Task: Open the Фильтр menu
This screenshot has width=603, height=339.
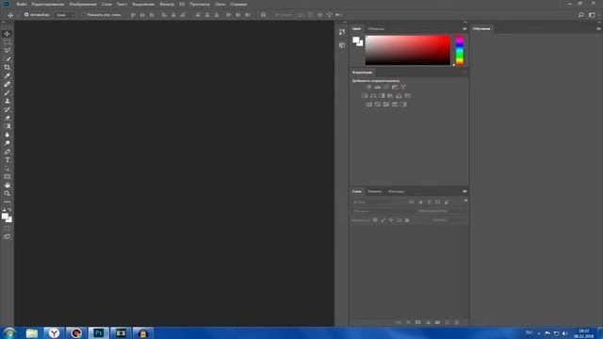Action: pyautogui.click(x=167, y=4)
